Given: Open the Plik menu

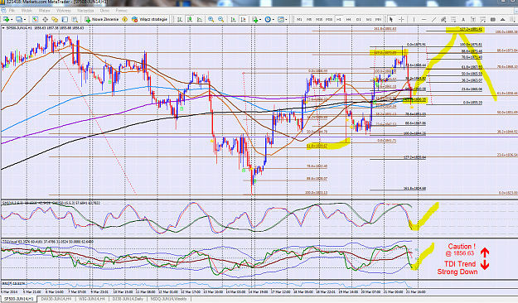Looking at the screenshot, I should coord(12,11).
